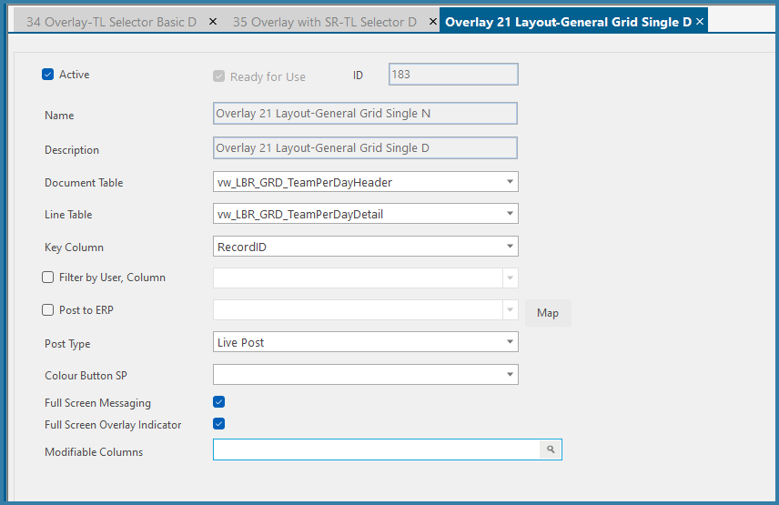Tick the Post to ERP checkbox

tap(47, 310)
